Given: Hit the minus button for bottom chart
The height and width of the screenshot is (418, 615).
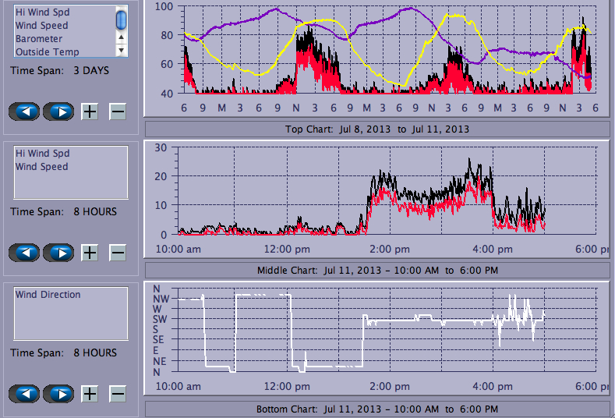Looking at the screenshot, I should pyautogui.click(x=117, y=394).
